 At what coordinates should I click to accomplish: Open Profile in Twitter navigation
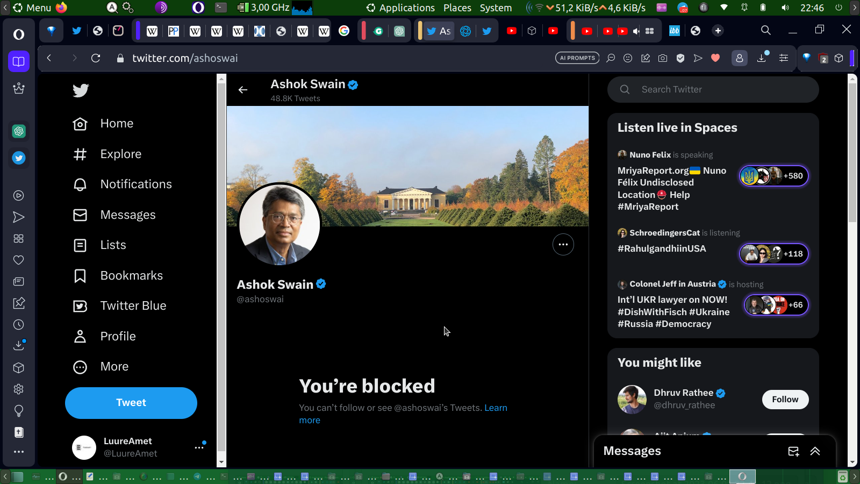tap(104, 337)
